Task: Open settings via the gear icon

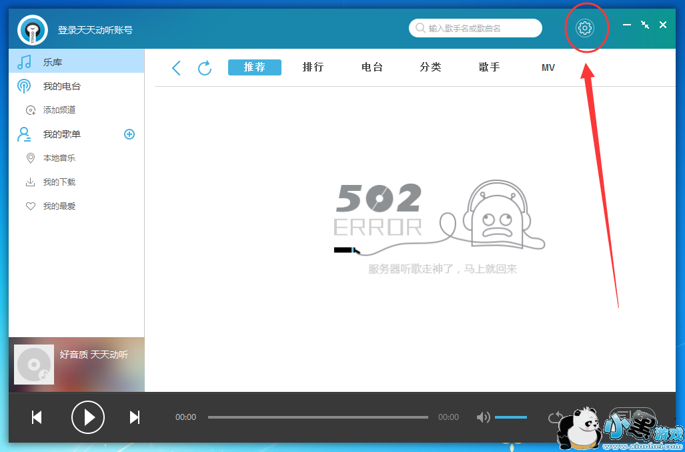Action: (585, 28)
